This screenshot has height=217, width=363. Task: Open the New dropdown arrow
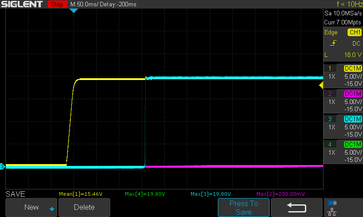[x=52, y=209]
